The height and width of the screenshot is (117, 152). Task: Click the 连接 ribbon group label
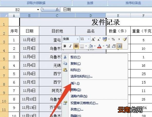tap(90, 3)
